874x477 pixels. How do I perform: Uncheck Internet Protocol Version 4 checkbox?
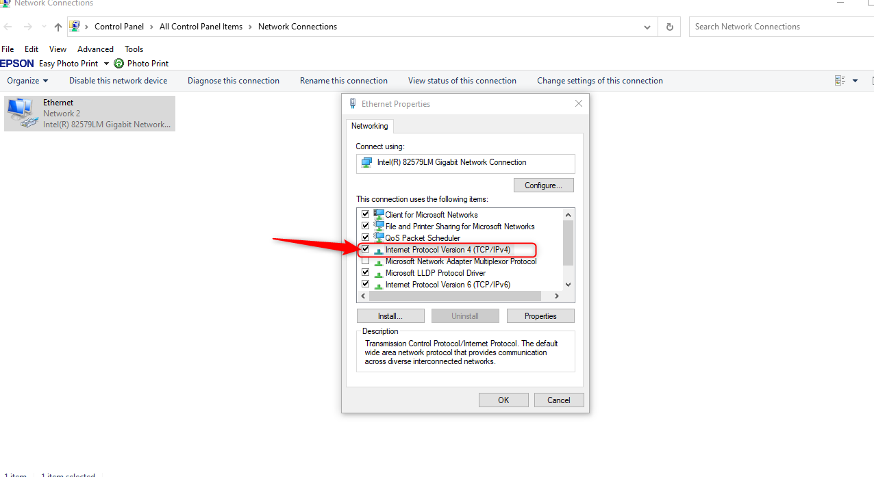[x=365, y=249]
